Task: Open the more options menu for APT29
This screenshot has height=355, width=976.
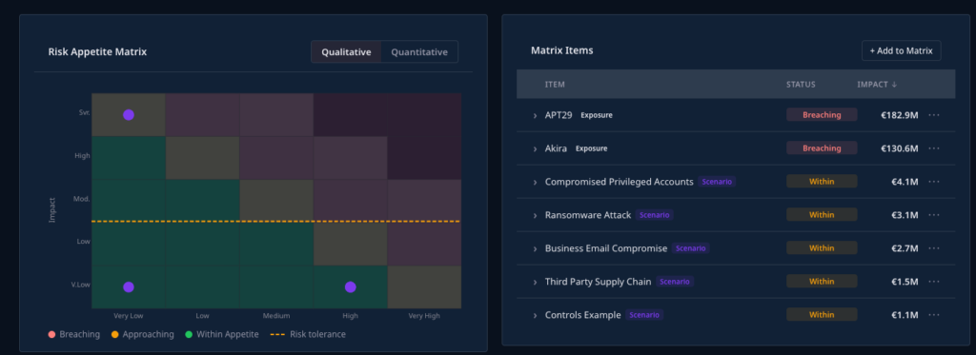Action: [933, 115]
